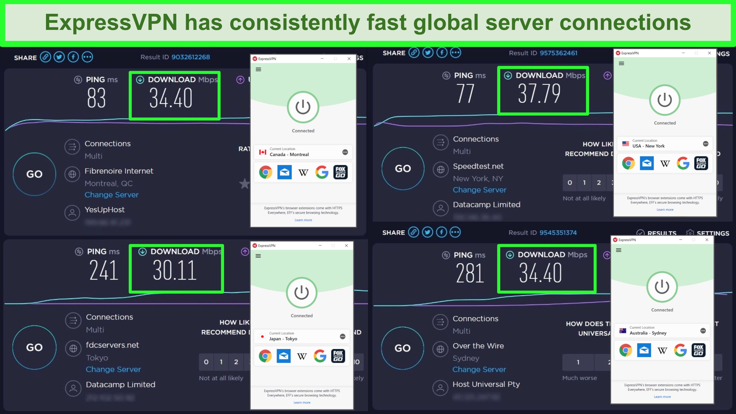
Task: Open hamburger menu in Canada - Montreal VPN window
Action: [258, 69]
